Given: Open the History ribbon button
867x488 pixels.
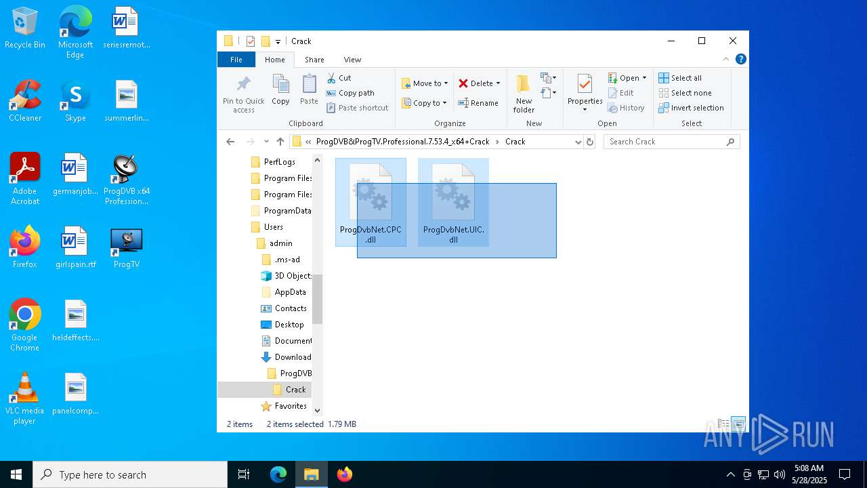Looking at the screenshot, I should pos(627,108).
